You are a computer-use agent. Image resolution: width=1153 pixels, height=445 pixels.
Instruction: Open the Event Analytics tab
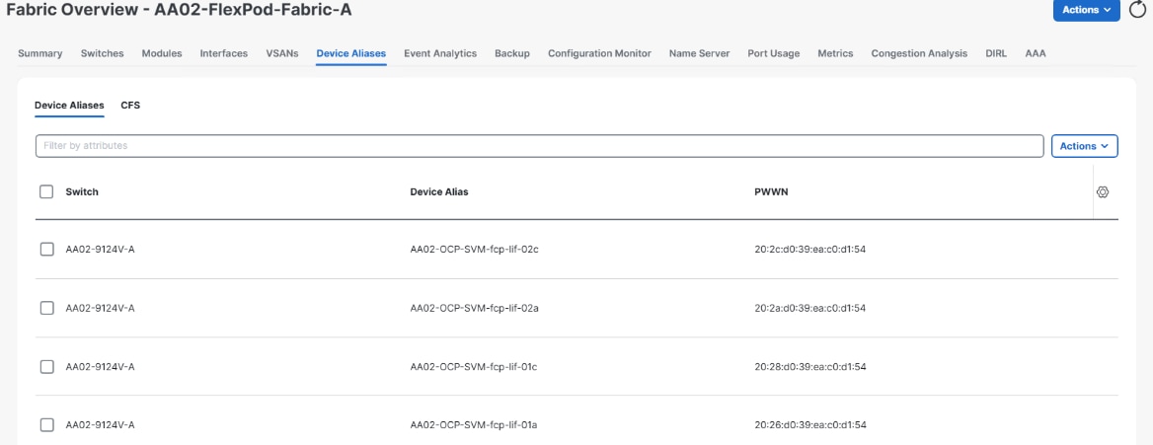(x=440, y=53)
